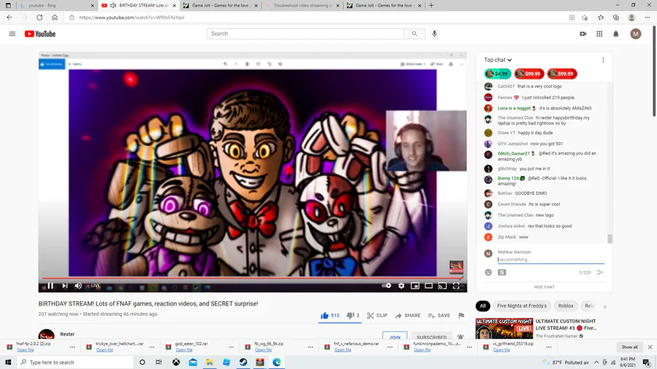Switch the player to miniplayer mode
Viewport: 657px width, 369px height.
point(415,286)
